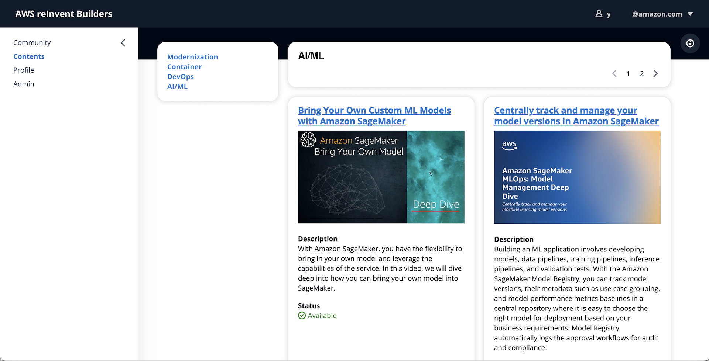Click the Description heading in Model Registry card
Viewport: 709px width, 361px height.
pyautogui.click(x=514, y=239)
